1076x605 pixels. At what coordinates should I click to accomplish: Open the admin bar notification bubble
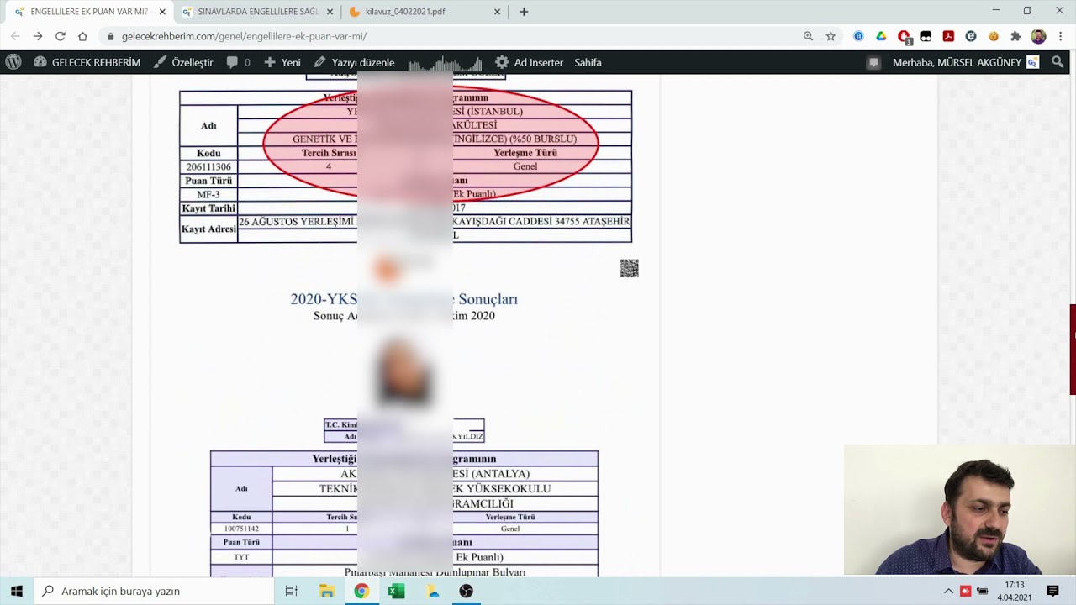[873, 62]
